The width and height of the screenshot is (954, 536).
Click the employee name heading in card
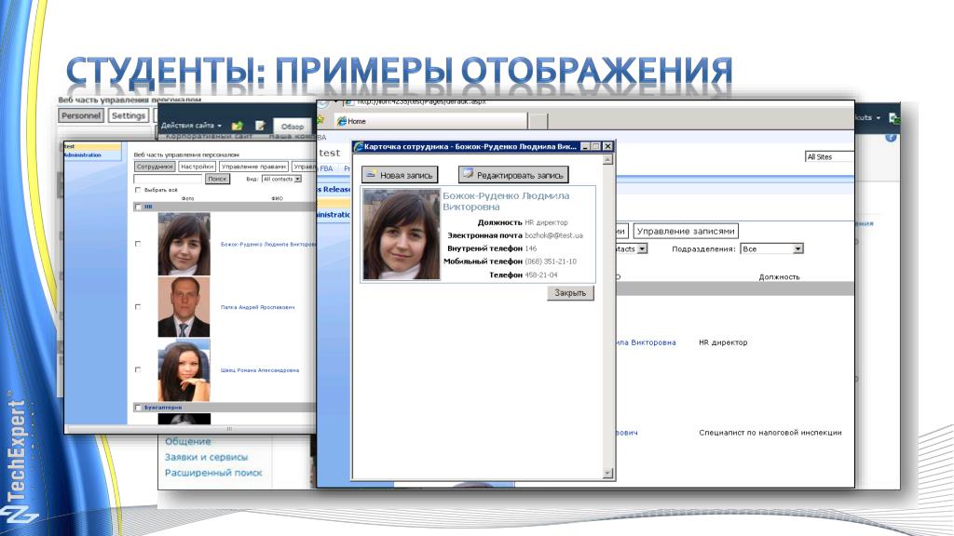point(506,201)
